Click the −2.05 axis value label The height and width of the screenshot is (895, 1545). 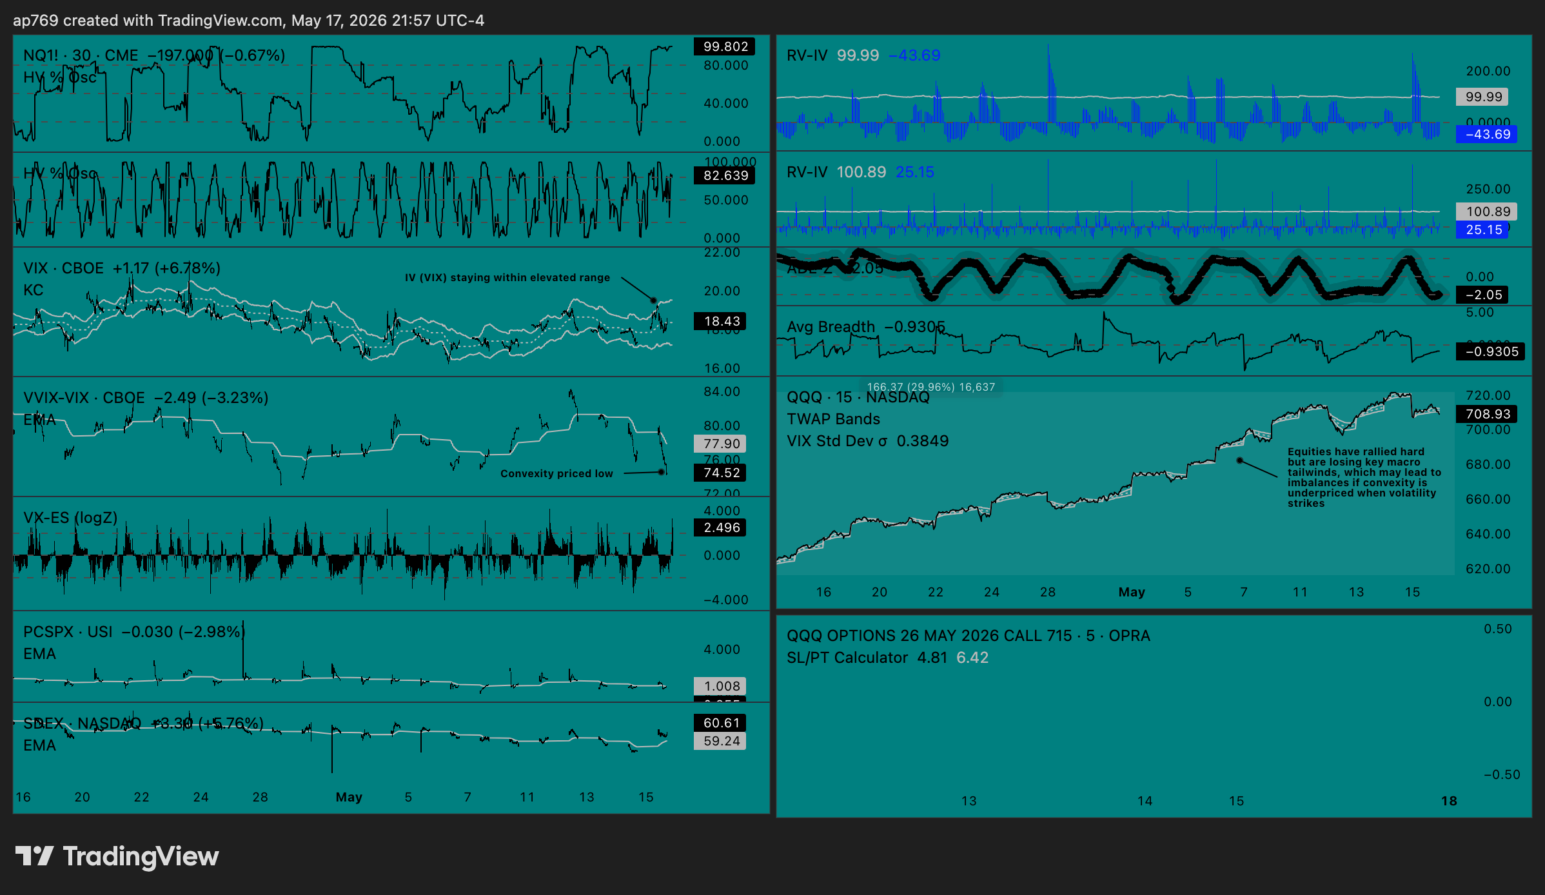click(x=1483, y=295)
